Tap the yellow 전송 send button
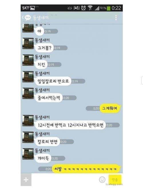Viewport: 143px width, 189px height. click(x=115, y=180)
